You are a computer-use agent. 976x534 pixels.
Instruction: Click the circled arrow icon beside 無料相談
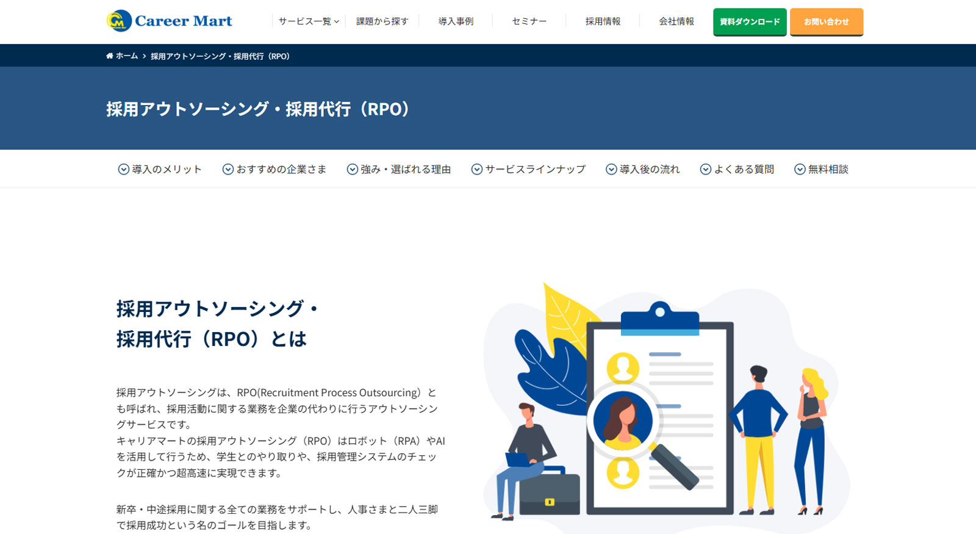pos(800,170)
